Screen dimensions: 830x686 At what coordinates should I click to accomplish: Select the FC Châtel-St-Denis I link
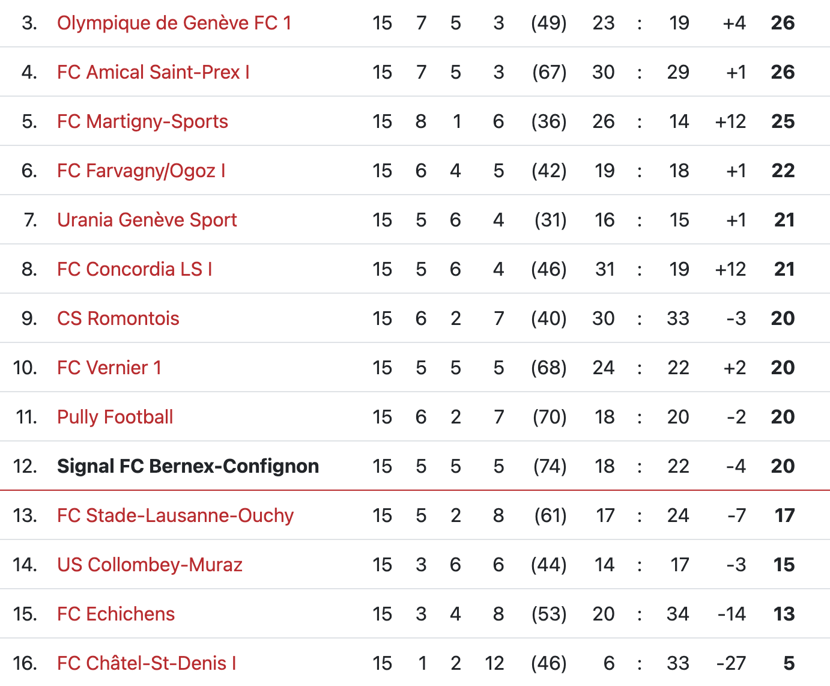(x=147, y=663)
